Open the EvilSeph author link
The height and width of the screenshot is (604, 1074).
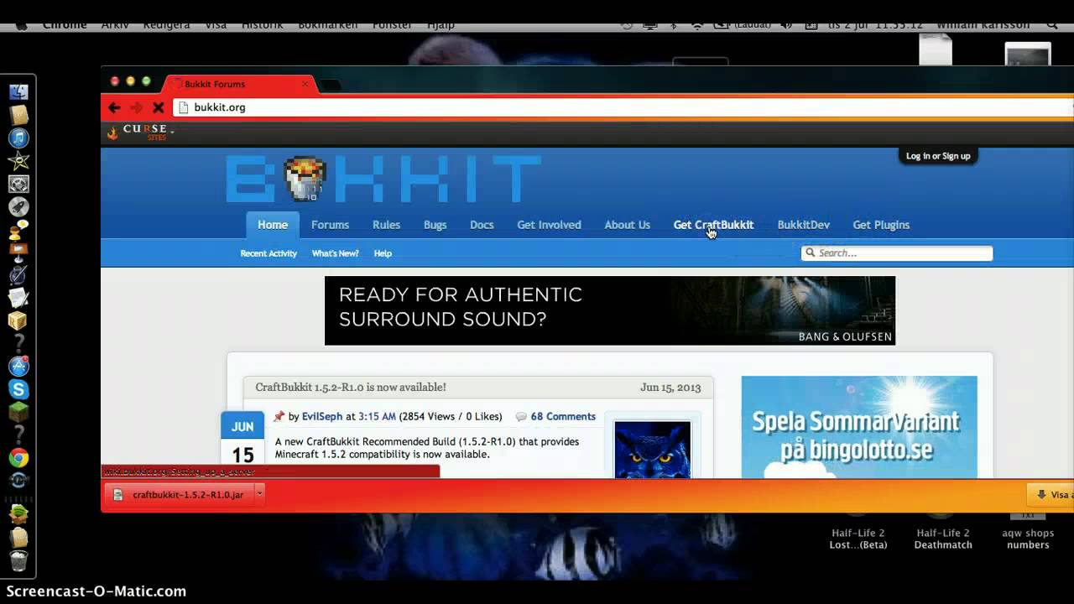tap(322, 417)
